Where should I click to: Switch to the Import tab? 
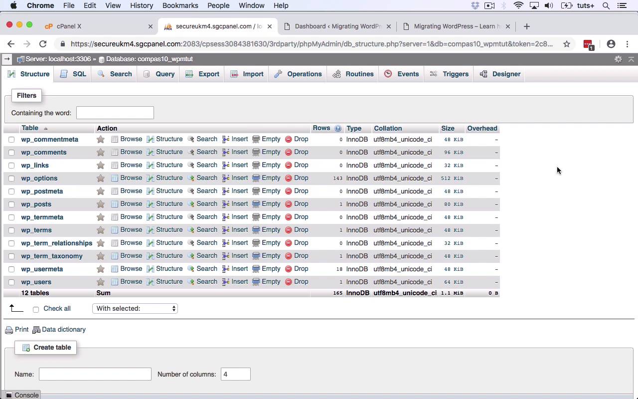(x=247, y=74)
